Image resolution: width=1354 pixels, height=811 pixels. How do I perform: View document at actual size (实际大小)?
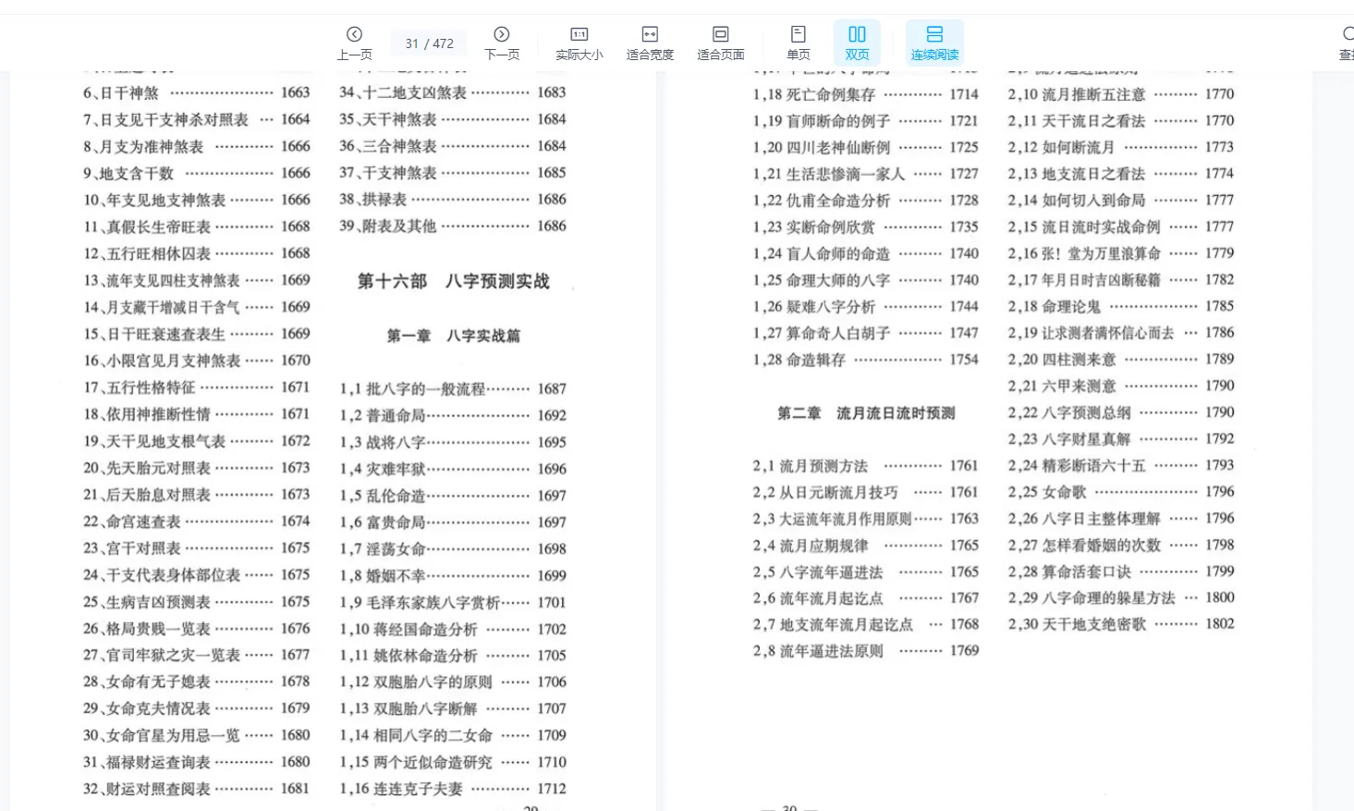[579, 42]
